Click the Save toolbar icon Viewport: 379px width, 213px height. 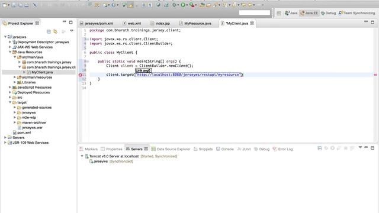tap(14, 5)
